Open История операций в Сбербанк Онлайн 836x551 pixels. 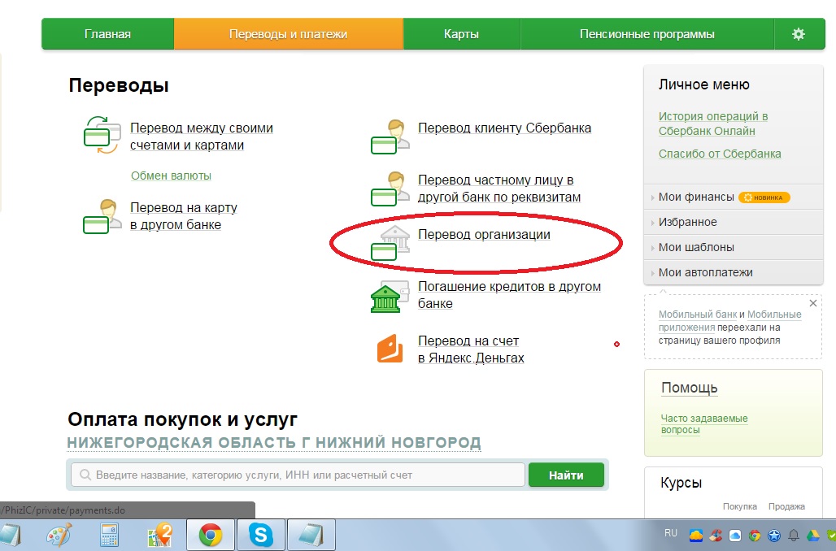pyautogui.click(x=713, y=124)
